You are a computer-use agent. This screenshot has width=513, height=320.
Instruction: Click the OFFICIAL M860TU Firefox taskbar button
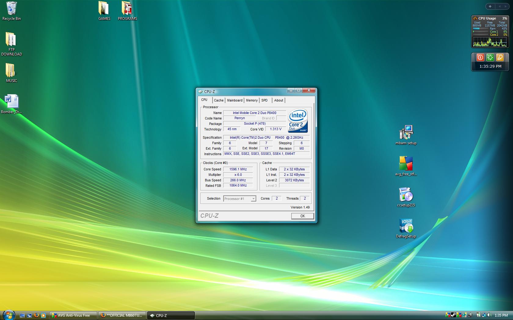[x=122, y=315]
